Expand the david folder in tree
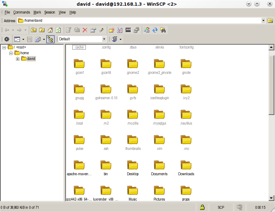The image size is (275, 212). (x=17, y=59)
